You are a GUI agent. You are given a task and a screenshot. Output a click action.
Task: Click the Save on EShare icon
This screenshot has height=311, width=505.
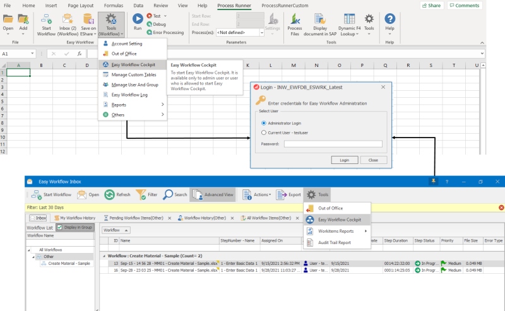tap(88, 23)
